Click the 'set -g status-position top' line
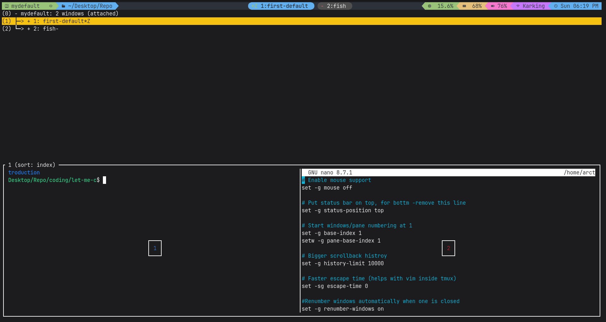This screenshot has height=322, width=606. pyautogui.click(x=343, y=210)
